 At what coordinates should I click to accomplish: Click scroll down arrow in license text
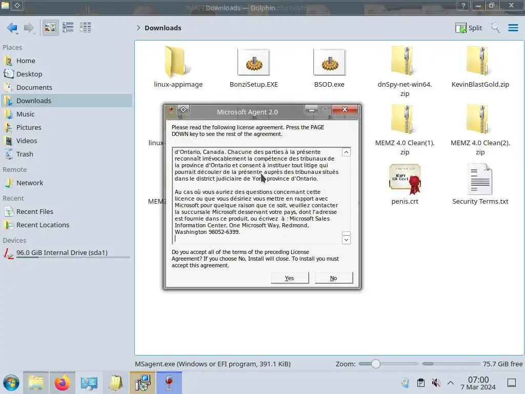point(346,240)
